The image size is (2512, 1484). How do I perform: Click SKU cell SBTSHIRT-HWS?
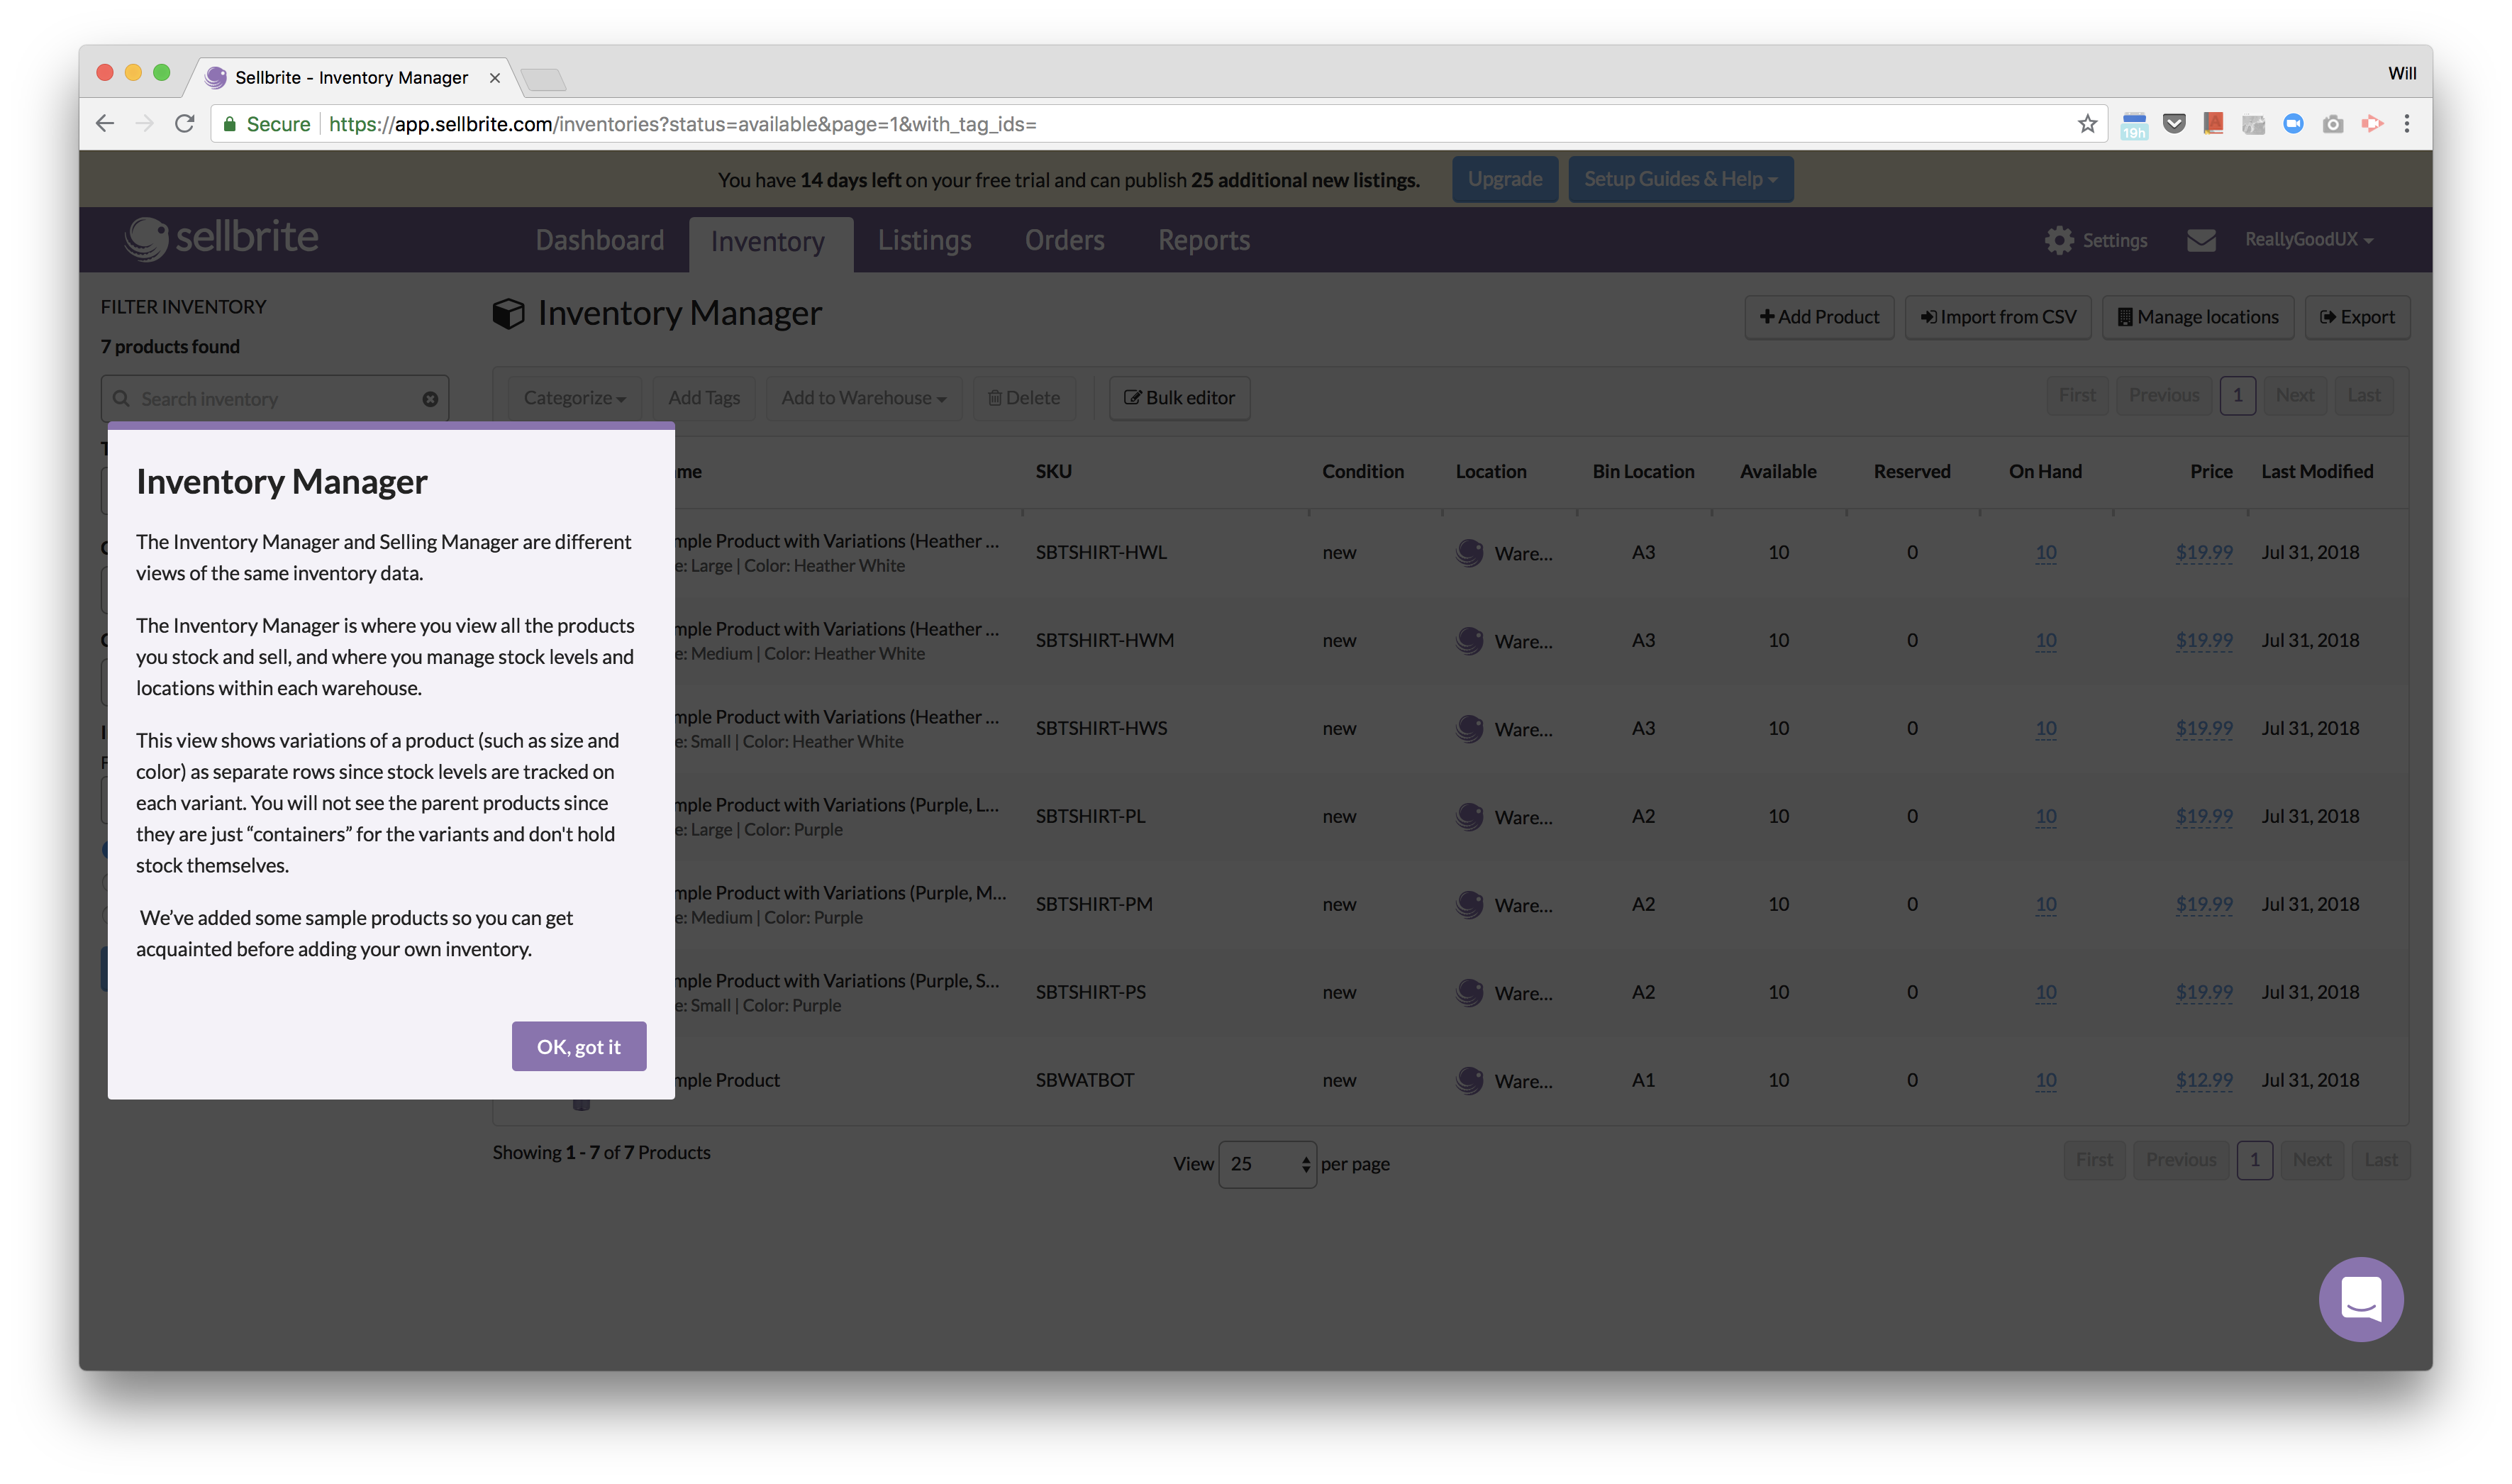1101,728
